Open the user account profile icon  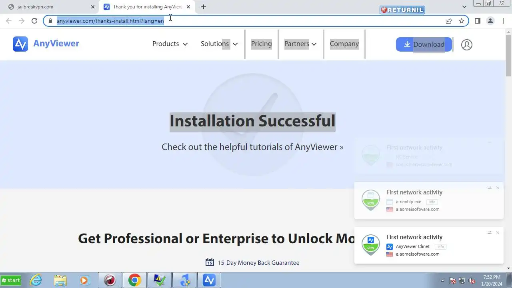(466, 44)
